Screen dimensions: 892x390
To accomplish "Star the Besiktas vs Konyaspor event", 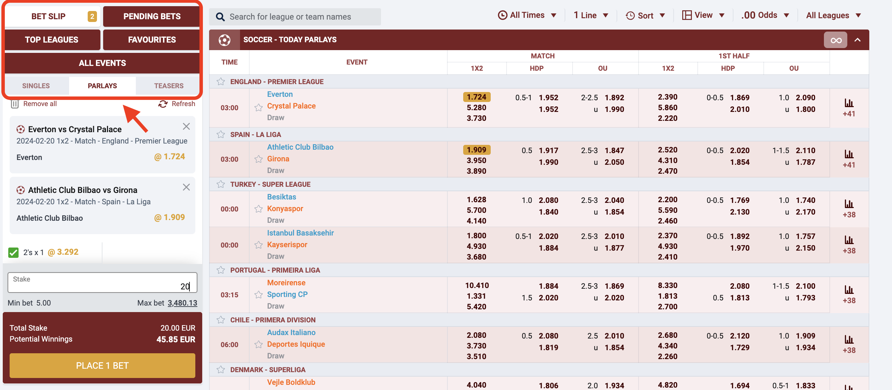I will 258,209.
